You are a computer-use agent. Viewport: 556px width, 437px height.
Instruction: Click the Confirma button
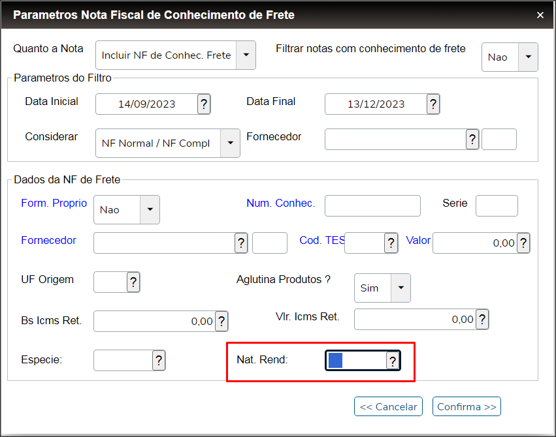click(466, 406)
